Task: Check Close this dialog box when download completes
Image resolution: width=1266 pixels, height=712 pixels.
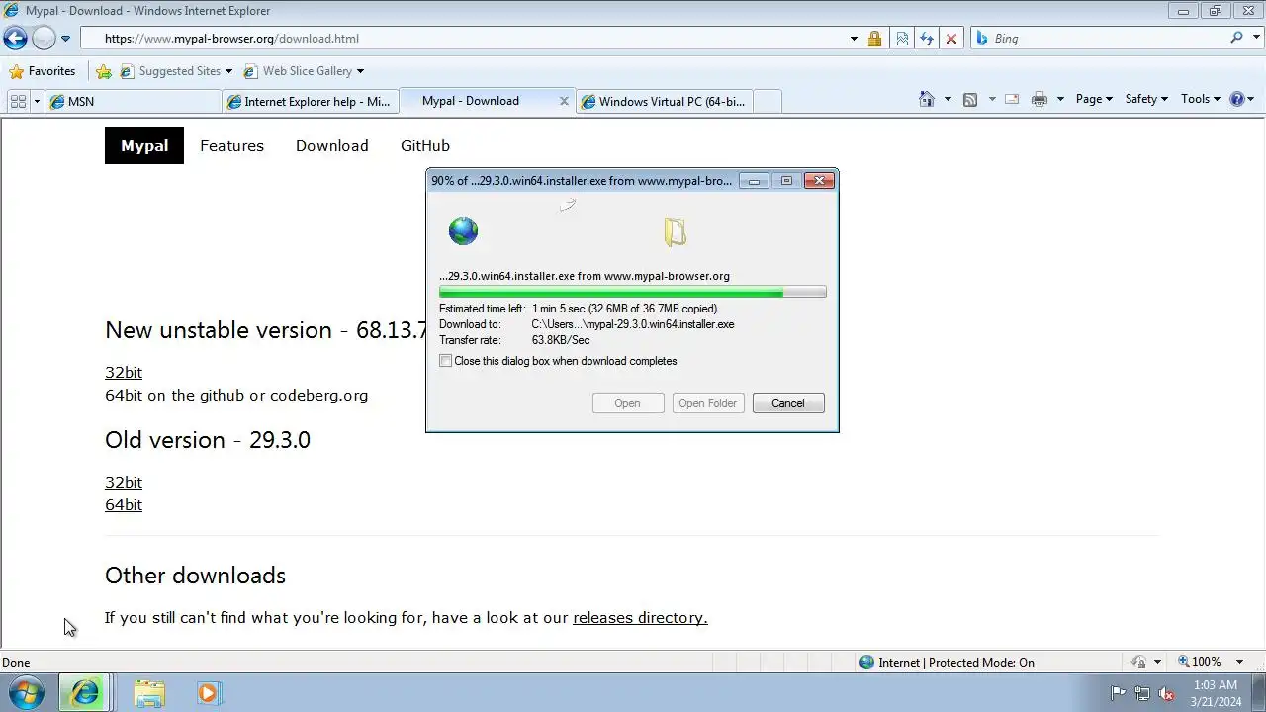Action: coord(446,361)
